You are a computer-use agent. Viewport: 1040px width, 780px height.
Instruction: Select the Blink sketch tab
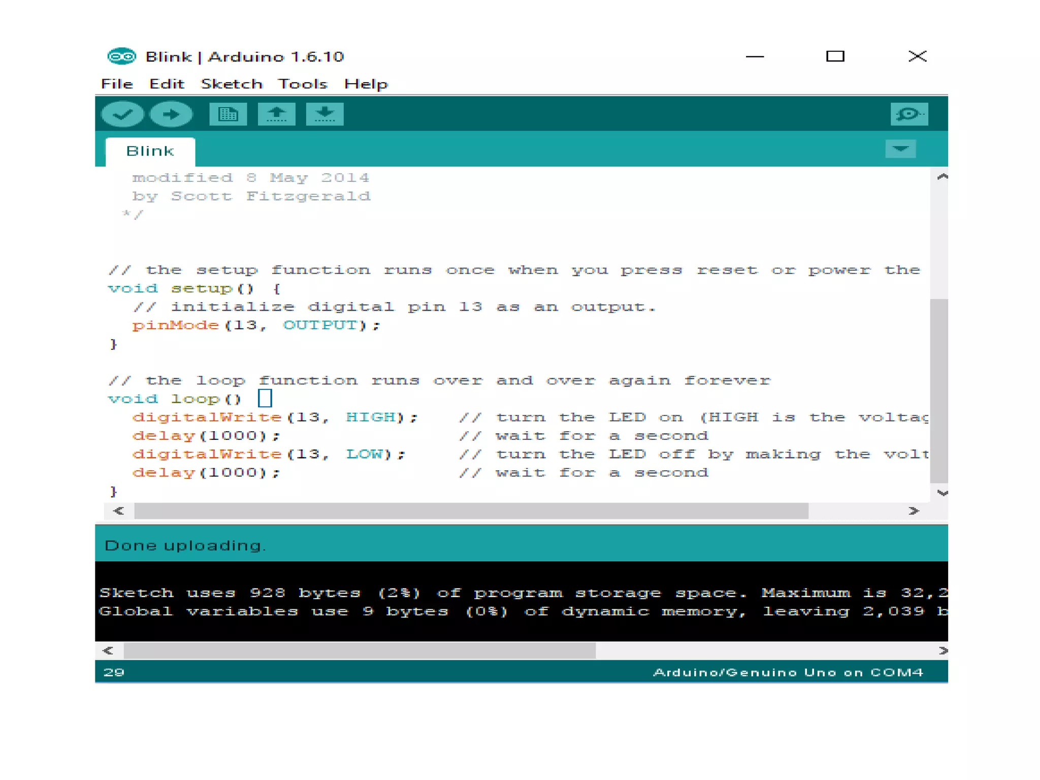[x=150, y=151]
